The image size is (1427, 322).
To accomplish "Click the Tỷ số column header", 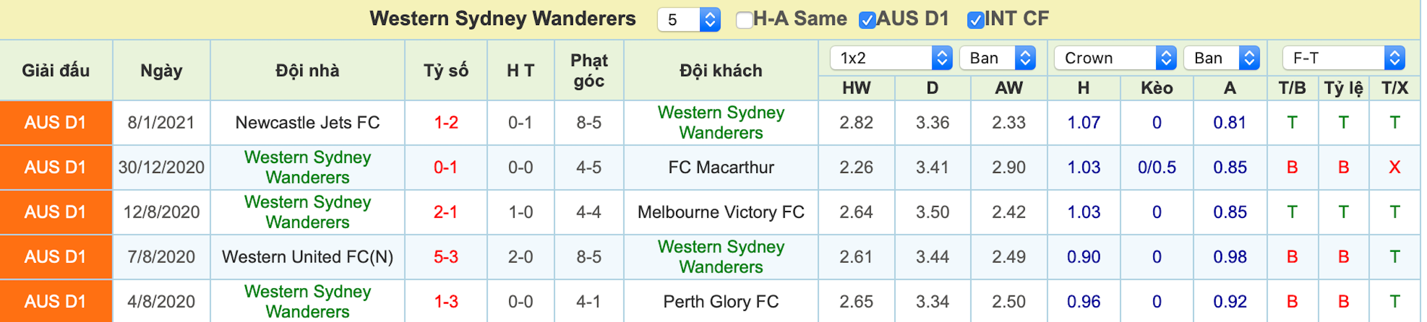I will point(446,71).
